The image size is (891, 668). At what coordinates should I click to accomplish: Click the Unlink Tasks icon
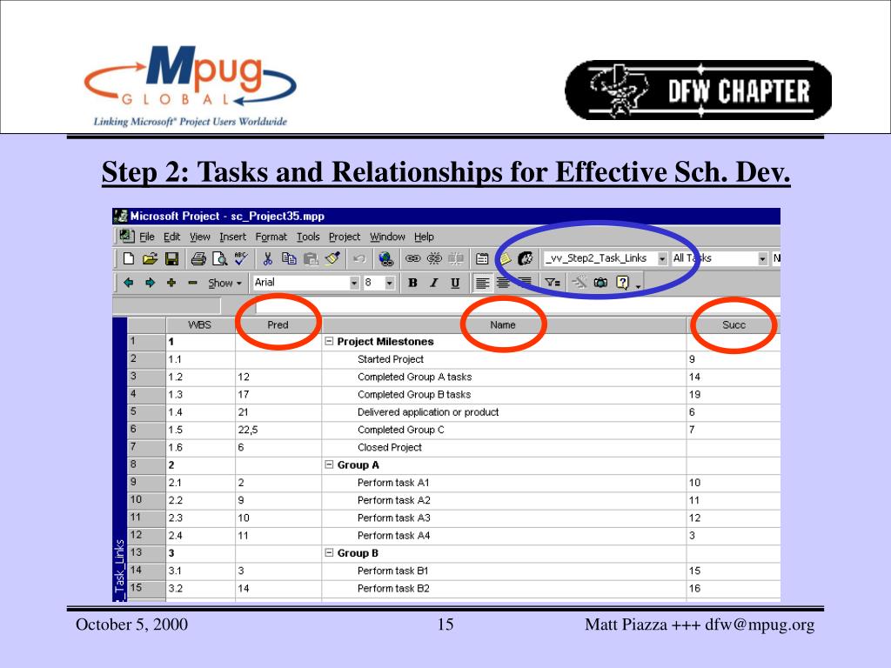(x=434, y=259)
